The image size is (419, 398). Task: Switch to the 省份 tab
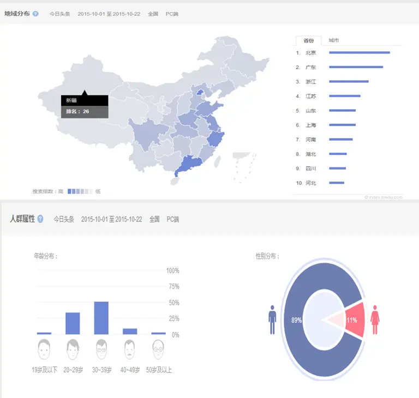(x=308, y=40)
